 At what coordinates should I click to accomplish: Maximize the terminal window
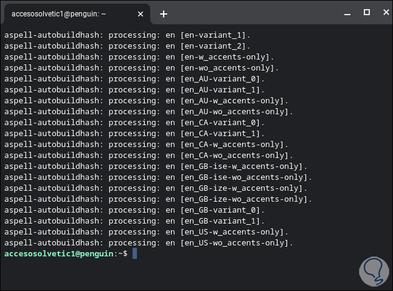366,12
